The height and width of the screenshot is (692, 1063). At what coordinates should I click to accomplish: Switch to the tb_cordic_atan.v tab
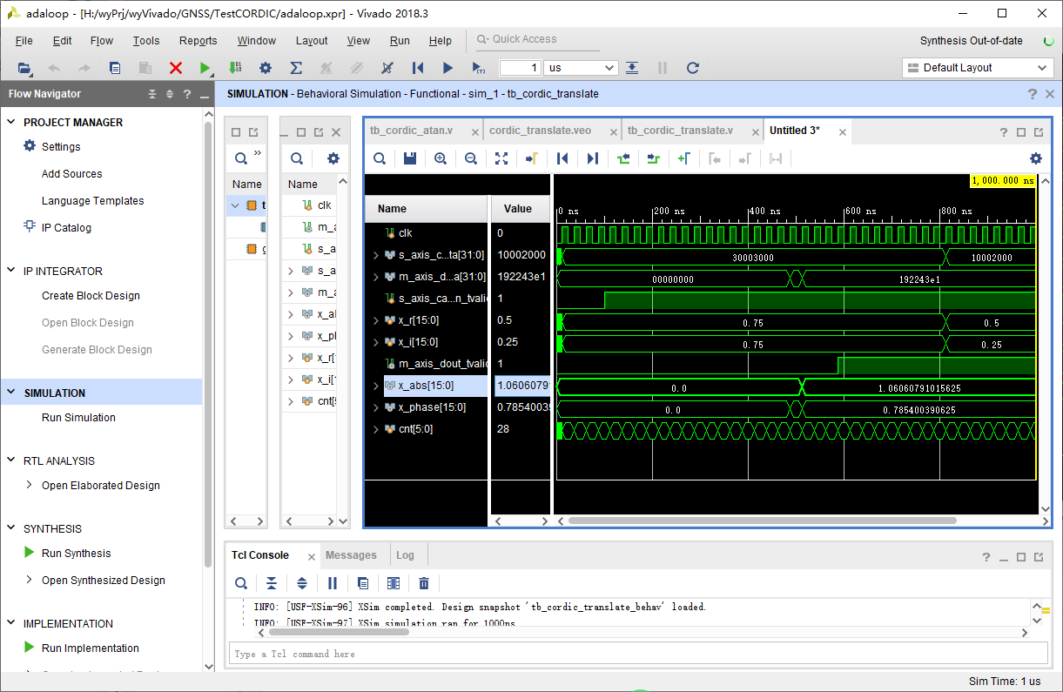pos(411,131)
